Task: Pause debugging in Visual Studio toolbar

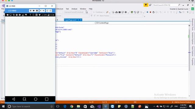Action: click(147, 12)
